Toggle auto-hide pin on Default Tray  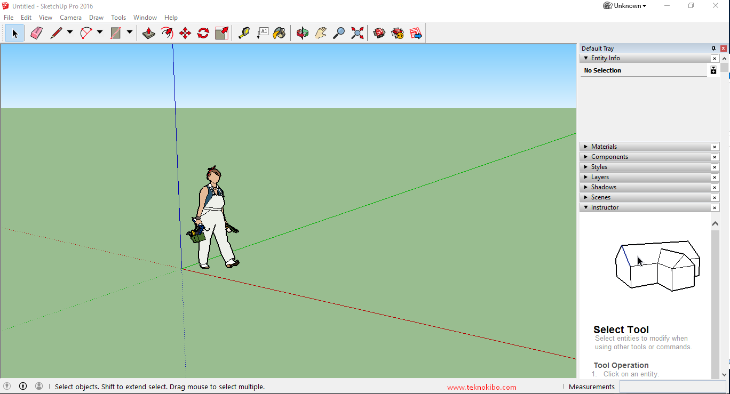(714, 49)
